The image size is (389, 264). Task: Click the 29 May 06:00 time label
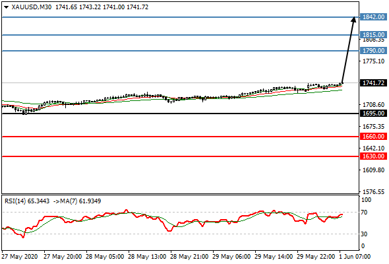[x=231, y=257]
